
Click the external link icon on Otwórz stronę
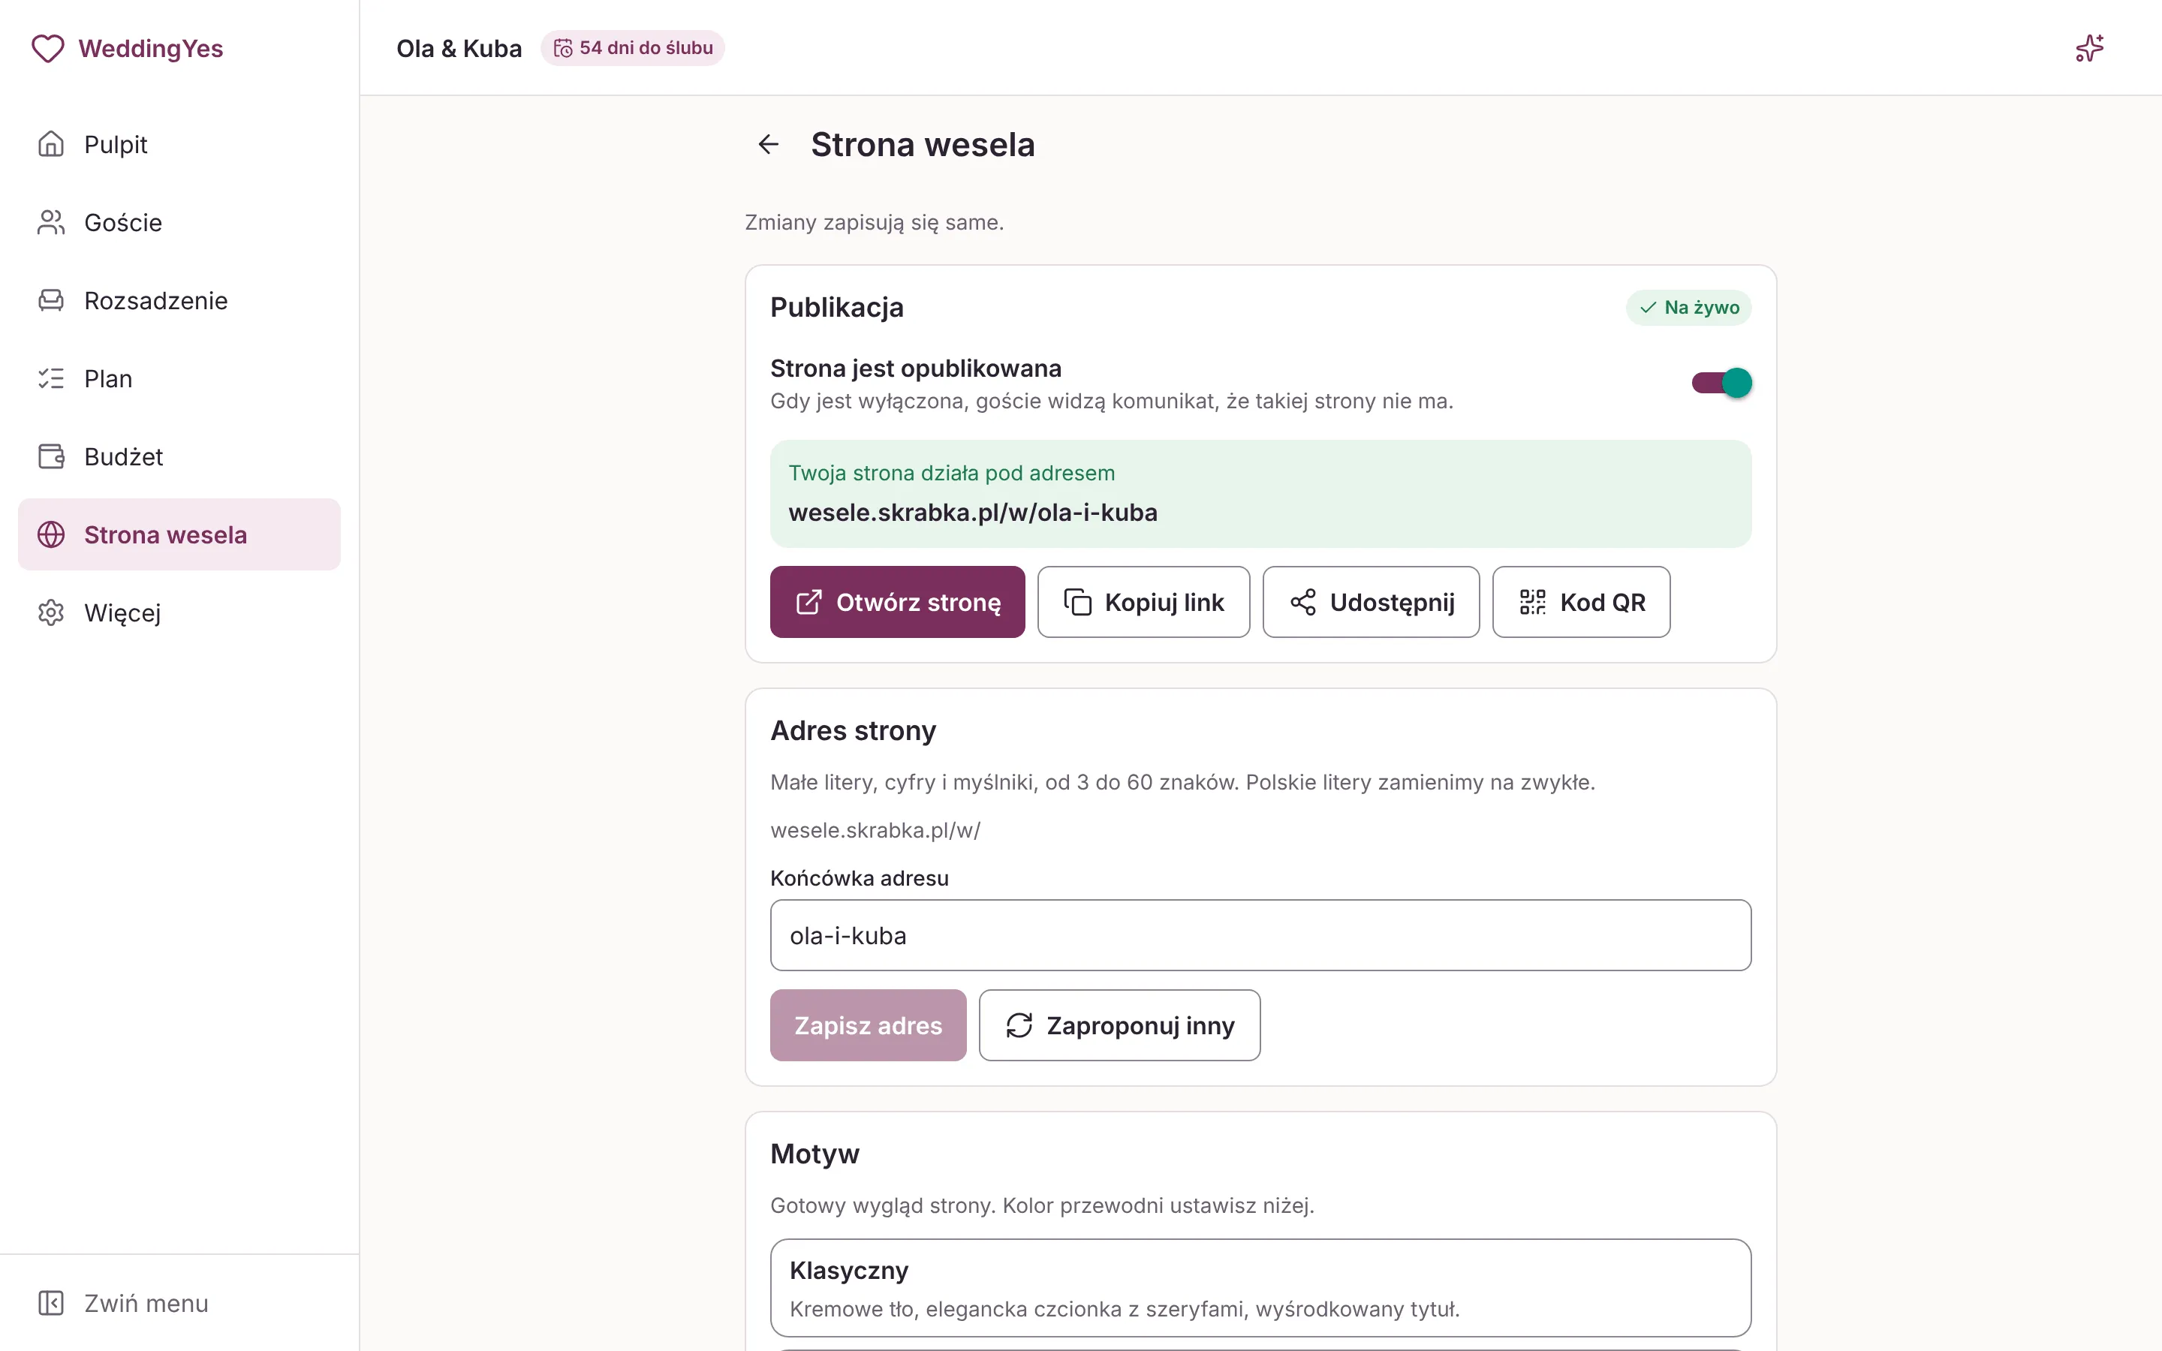click(808, 602)
